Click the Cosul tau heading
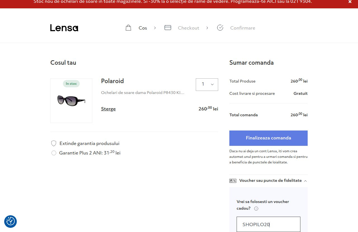Image resolution: width=358 pixels, height=232 pixels. 63,62
